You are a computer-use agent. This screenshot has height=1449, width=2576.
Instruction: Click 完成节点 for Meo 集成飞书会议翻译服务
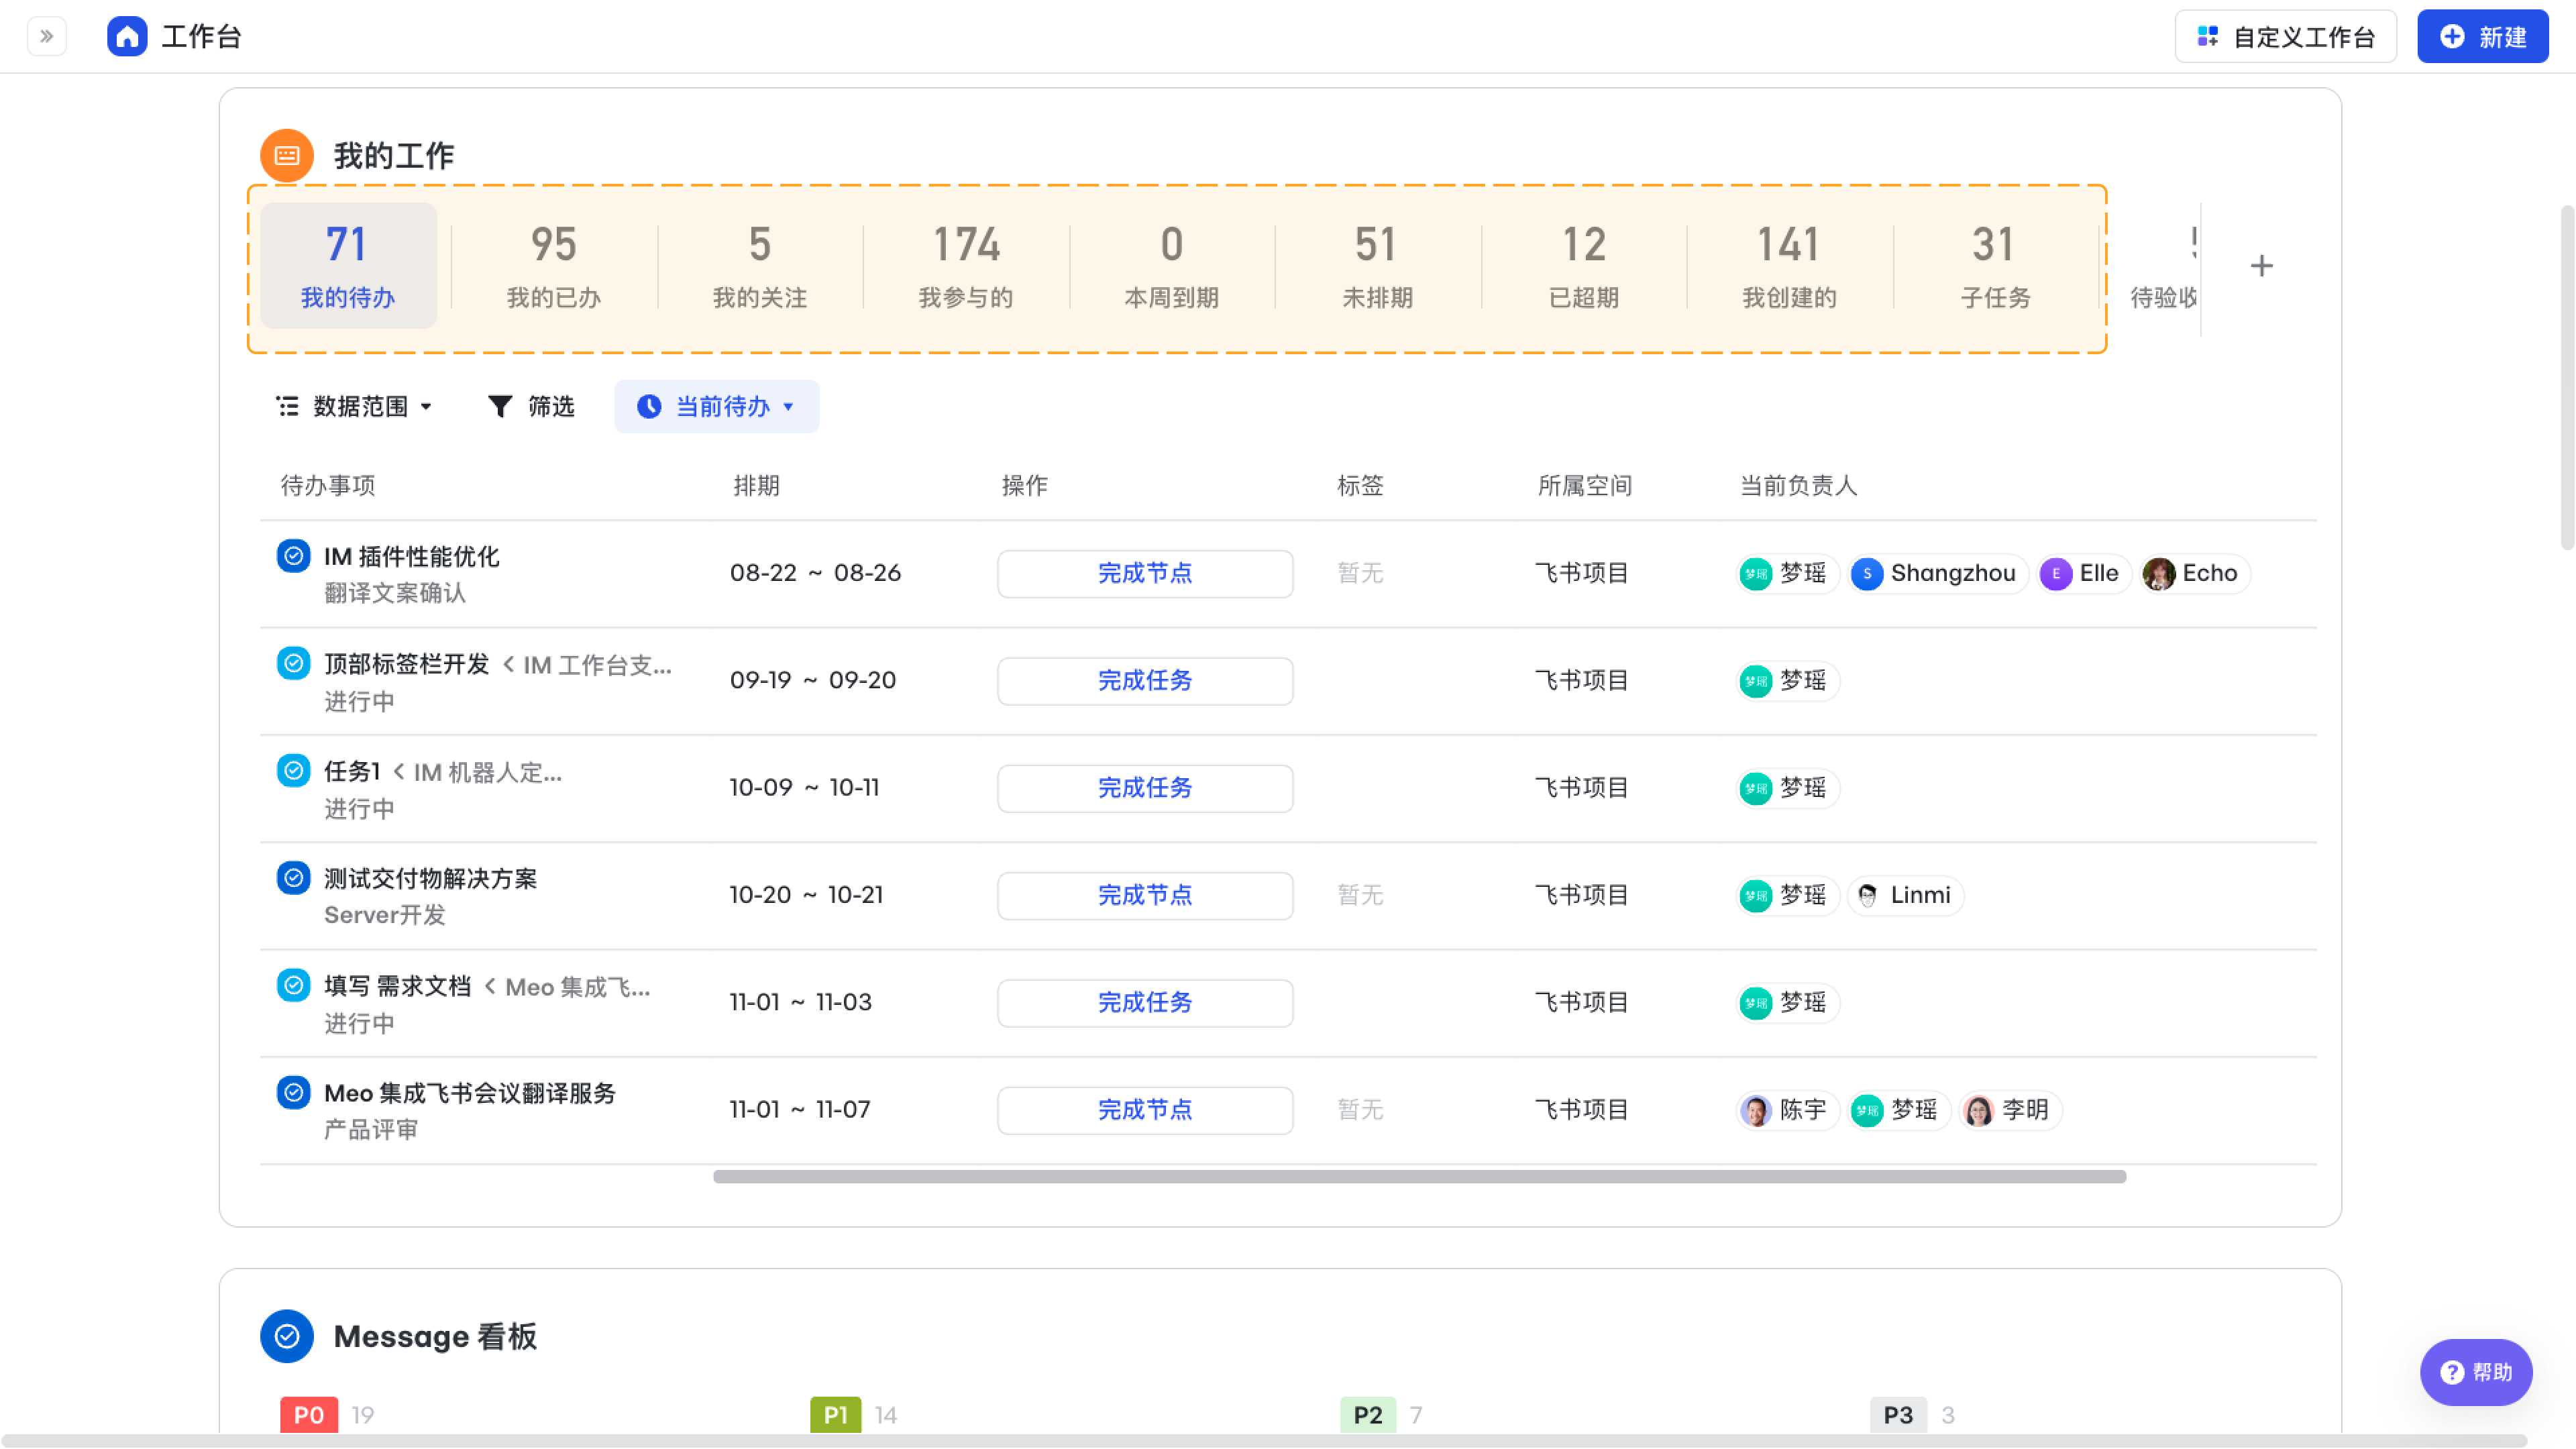1145,1110
